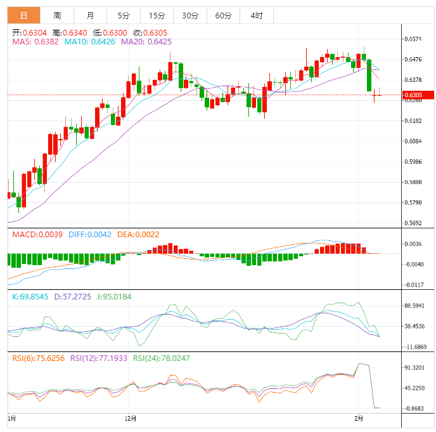Click the 0.6476 price axis label
The width and height of the screenshot is (436, 432).
click(x=413, y=59)
